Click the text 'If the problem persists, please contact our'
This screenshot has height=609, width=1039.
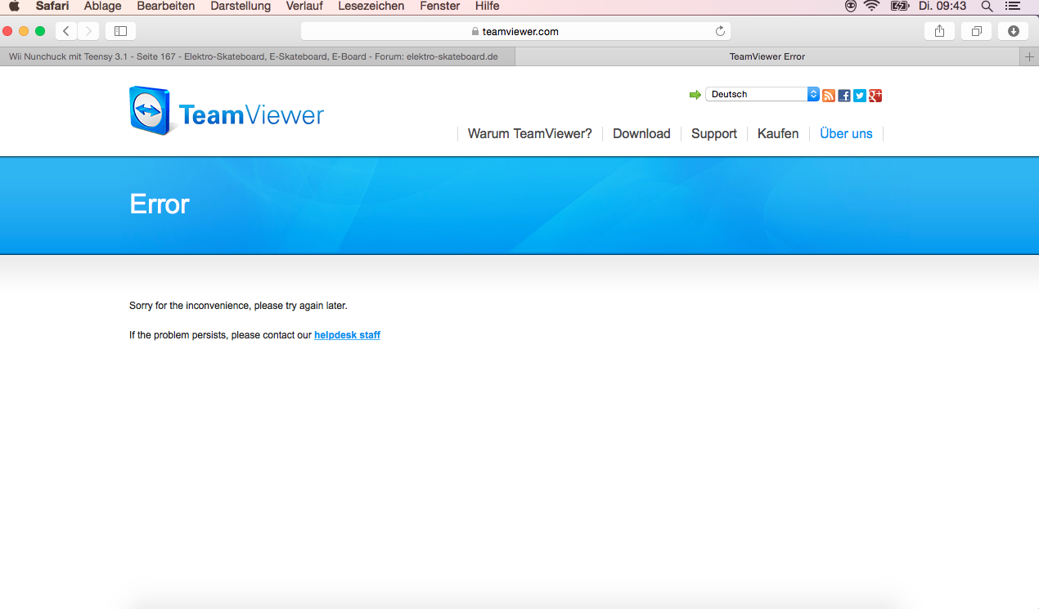coord(220,335)
